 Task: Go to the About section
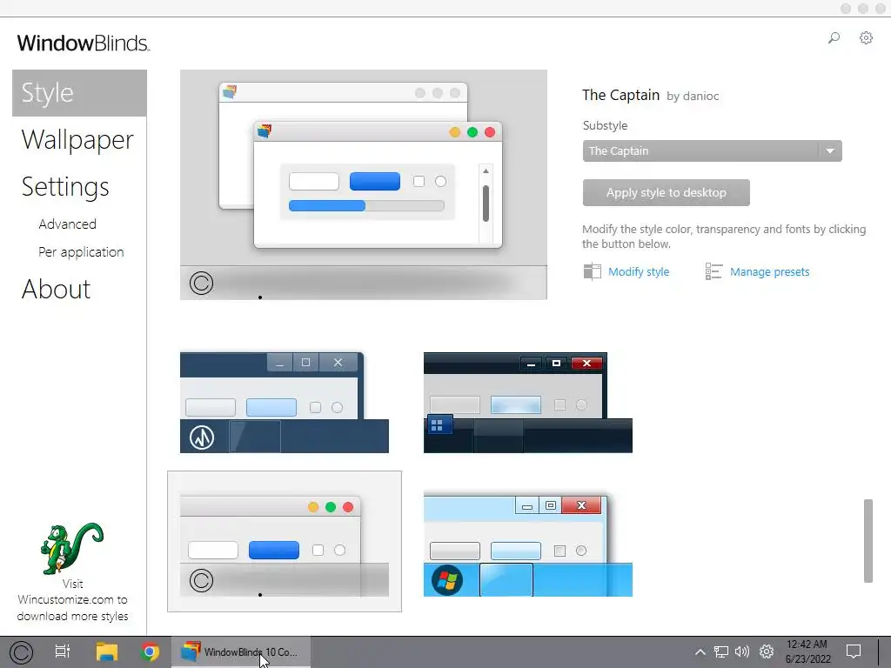tap(57, 289)
